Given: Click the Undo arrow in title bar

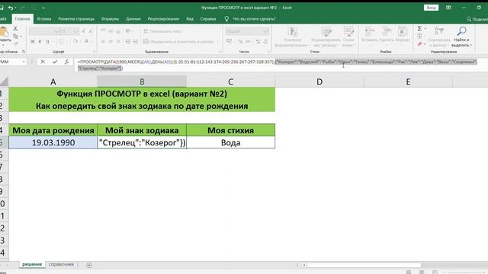Looking at the screenshot, I should [11, 8].
